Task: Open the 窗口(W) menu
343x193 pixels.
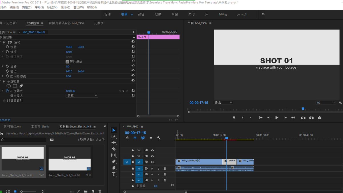Action: click(79, 7)
